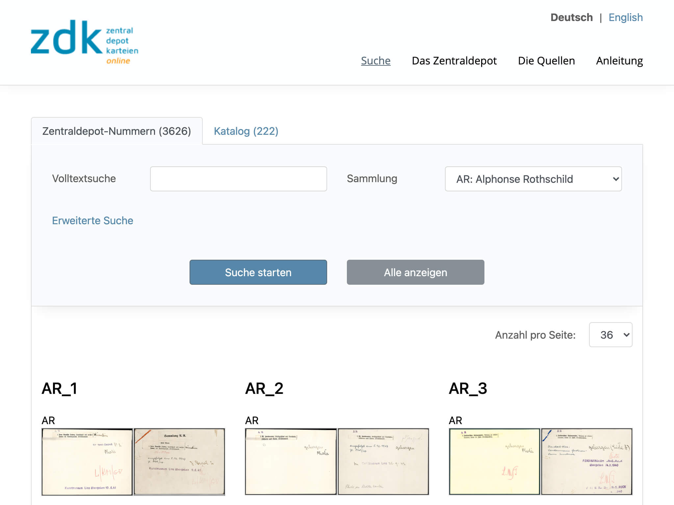Screen dimensions: 674x505
Task: Switch to Zentraldepot-Nummern tab
Action: coord(116,131)
